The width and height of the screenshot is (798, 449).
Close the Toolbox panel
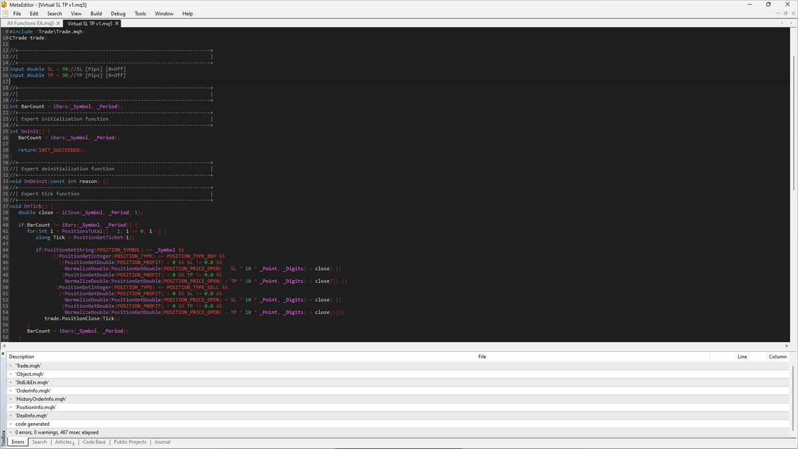tap(3, 353)
